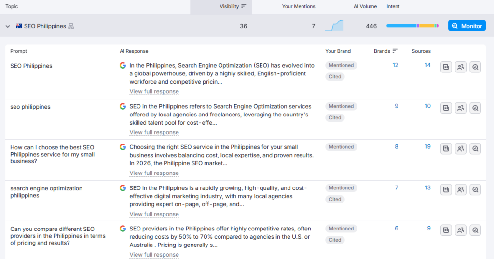Collapse the SEO Philippines topic row
This screenshot has height=259, width=494.
8,26
